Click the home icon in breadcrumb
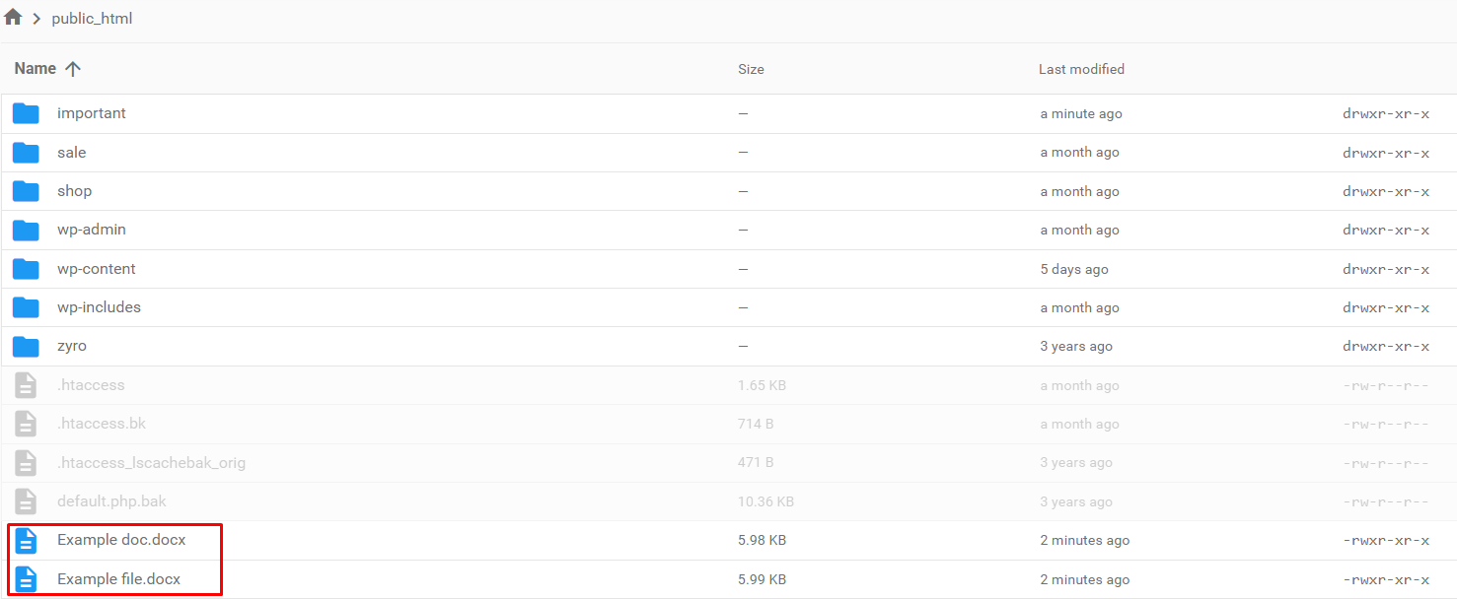Viewport: 1457px width, 599px height. click(13, 18)
